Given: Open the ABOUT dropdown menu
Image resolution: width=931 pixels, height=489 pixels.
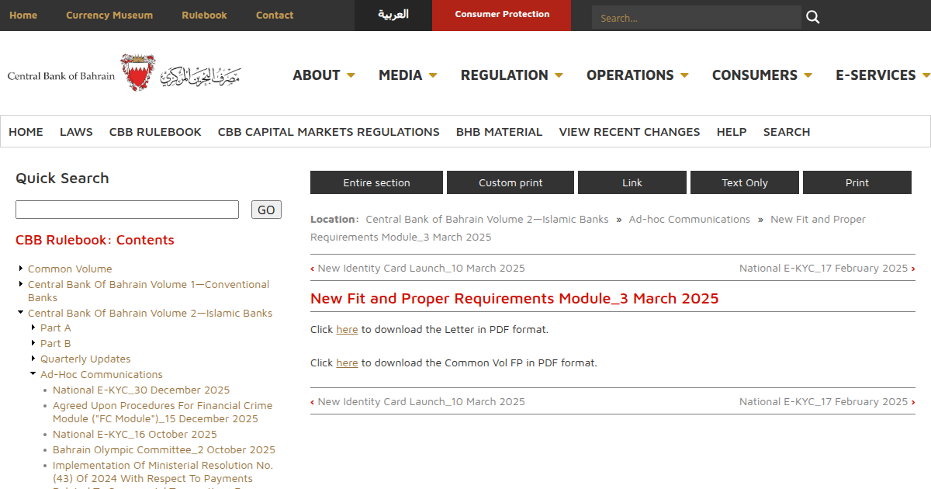Looking at the screenshot, I should pyautogui.click(x=324, y=75).
